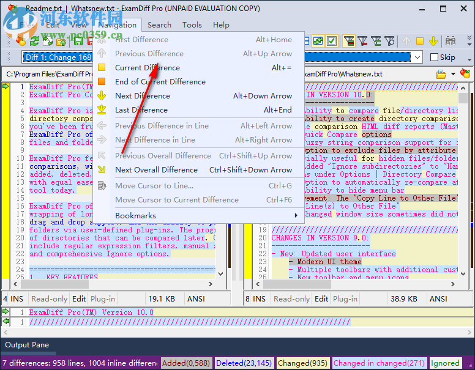Click the Output Pane header

click(x=27, y=345)
